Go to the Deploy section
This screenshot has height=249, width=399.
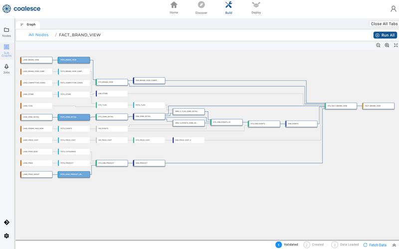pyautogui.click(x=256, y=8)
